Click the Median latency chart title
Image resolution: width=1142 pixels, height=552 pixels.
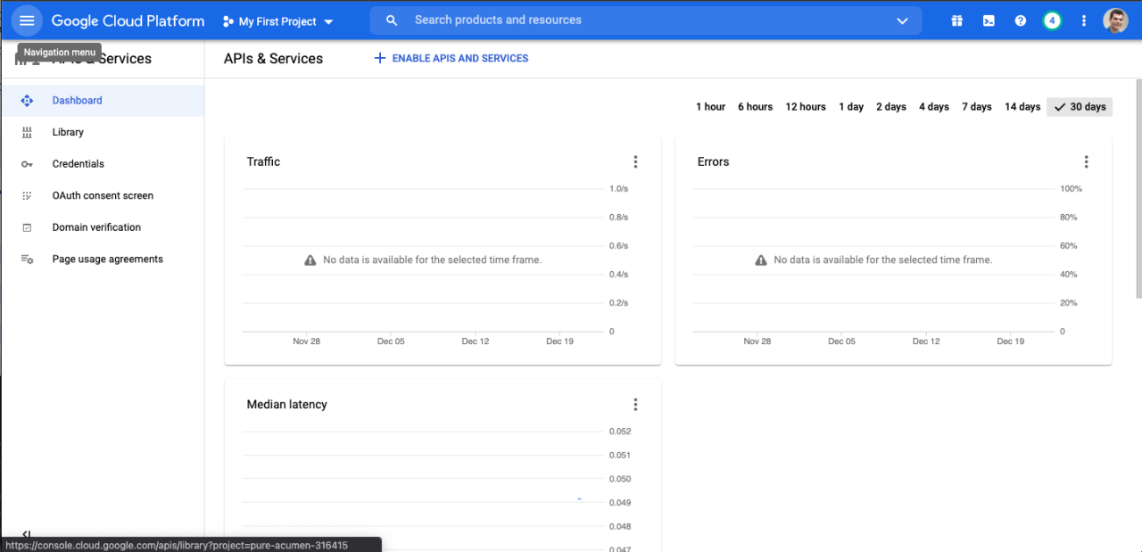pos(286,404)
